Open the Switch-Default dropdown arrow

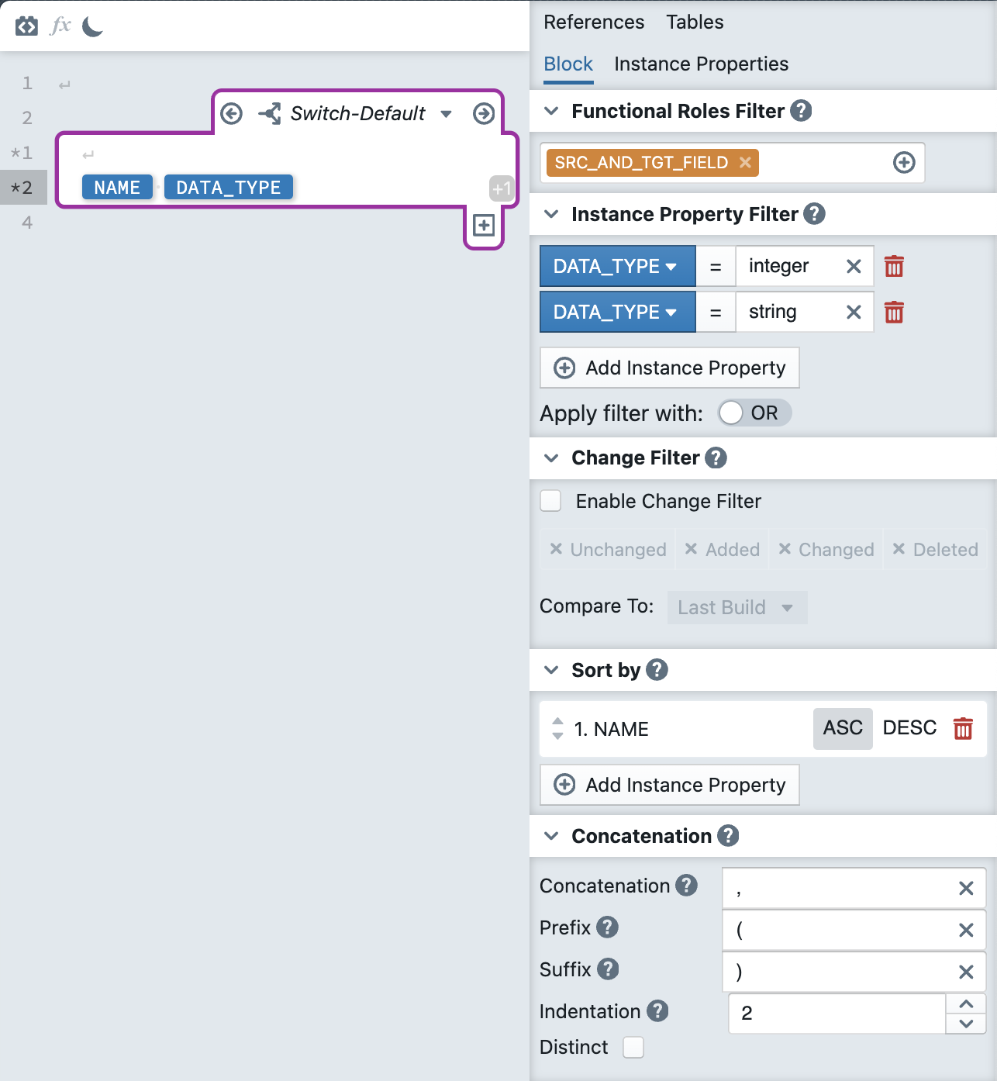pos(446,114)
